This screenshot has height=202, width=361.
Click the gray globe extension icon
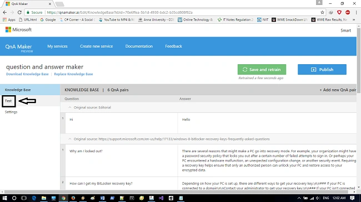tap(331, 12)
